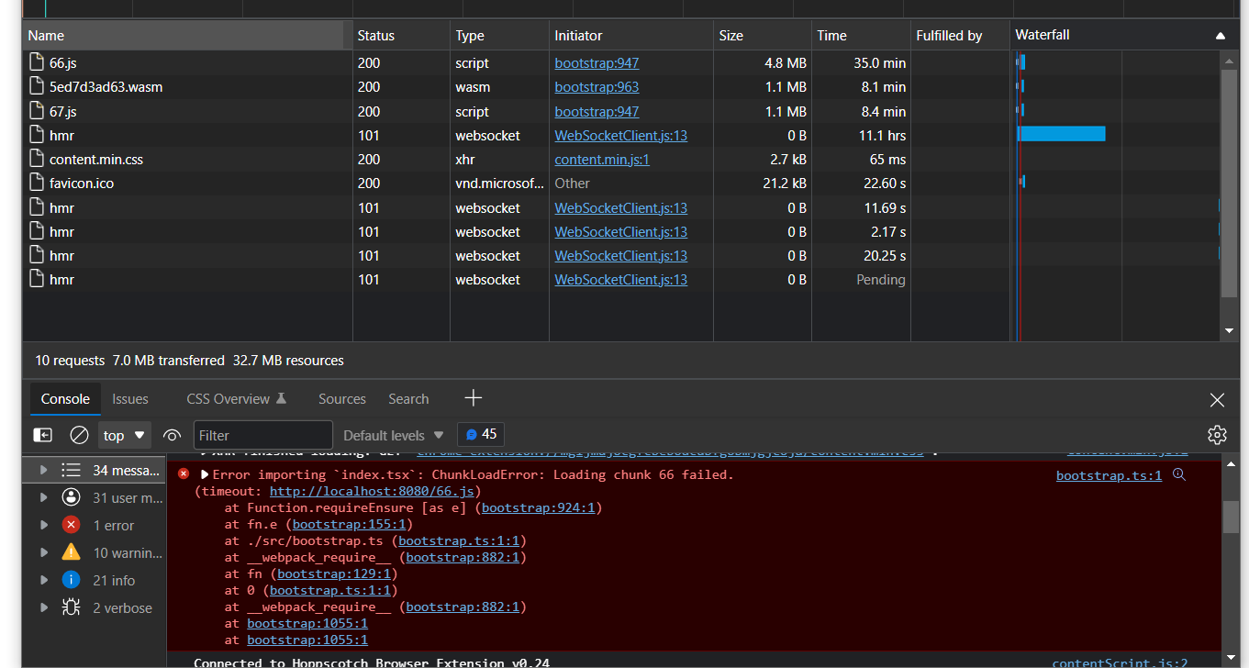This screenshot has height=668, width=1249.
Task: Create a live expression with the eye icon
Action: point(172,434)
